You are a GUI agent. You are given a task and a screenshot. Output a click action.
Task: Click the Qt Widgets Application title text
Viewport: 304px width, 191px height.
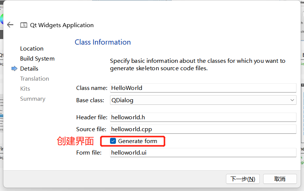[62, 25]
